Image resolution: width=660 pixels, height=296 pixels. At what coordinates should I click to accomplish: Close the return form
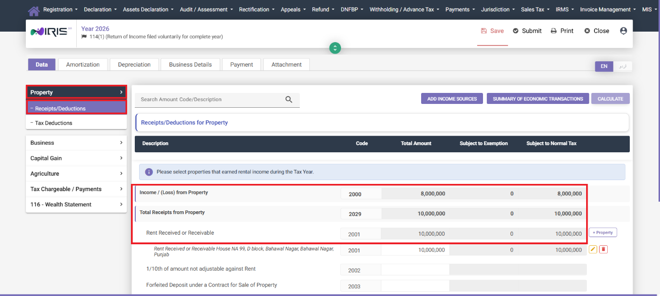pyautogui.click(x=597, y=31)
